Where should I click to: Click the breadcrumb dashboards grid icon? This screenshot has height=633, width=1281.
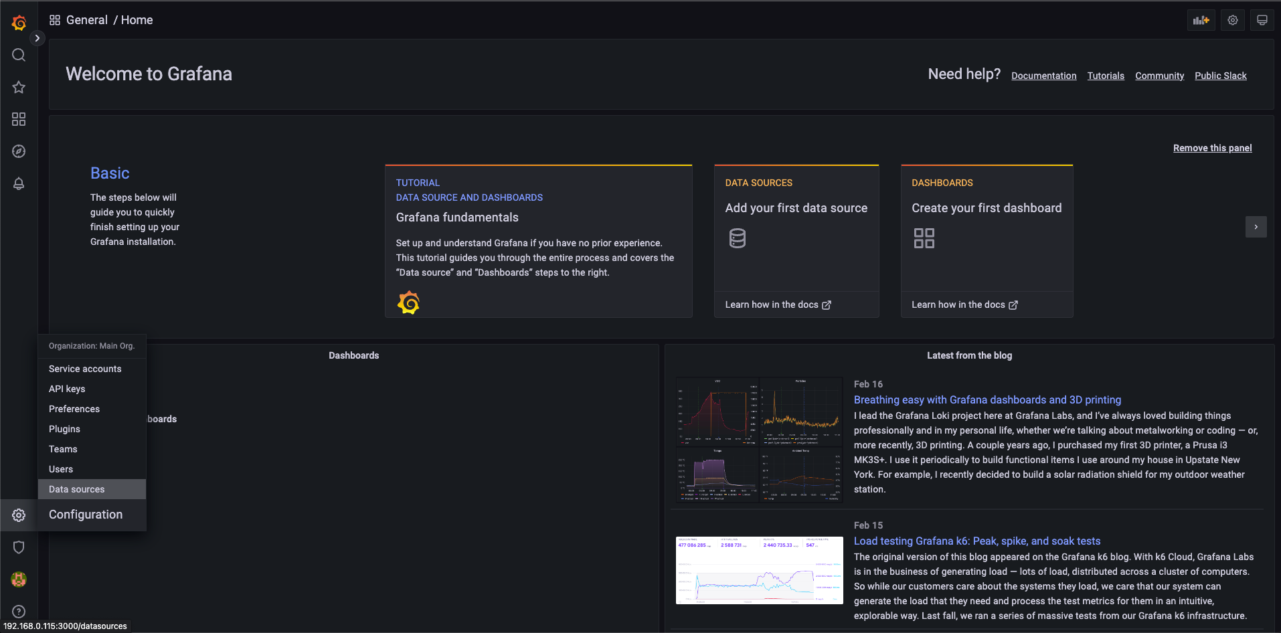tap(55, 20)
